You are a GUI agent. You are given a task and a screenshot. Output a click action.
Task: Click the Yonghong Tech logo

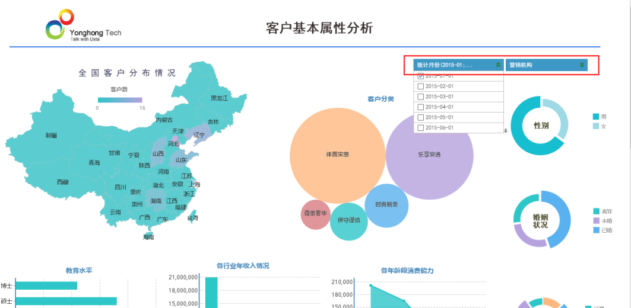83,25
